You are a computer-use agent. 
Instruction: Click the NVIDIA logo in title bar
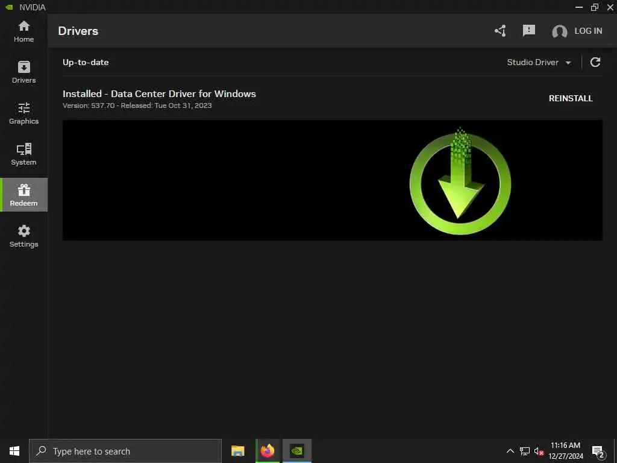(10, 7)
